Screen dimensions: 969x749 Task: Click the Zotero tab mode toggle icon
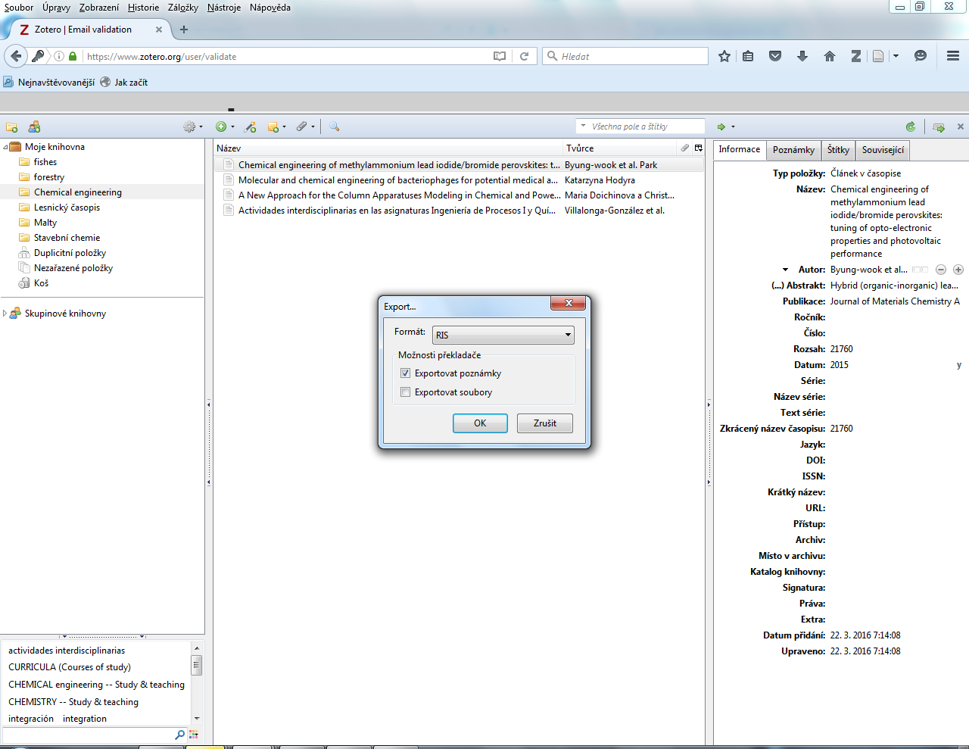[x=939, y=127]
